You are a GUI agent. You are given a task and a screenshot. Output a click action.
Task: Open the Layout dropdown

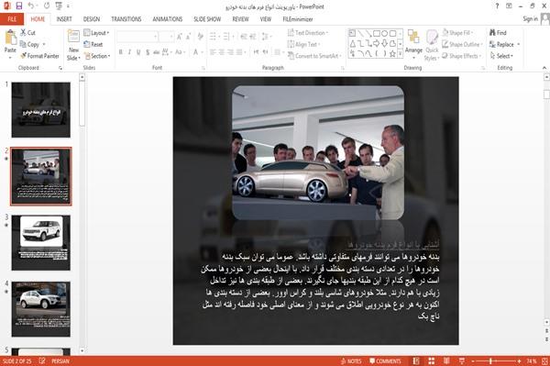pos(96,33)
